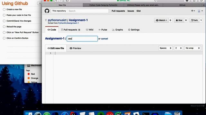The height and width of the screenshot is (115, 206).
Task: Click the plus button in Using Github list
Action: (40, 3)
